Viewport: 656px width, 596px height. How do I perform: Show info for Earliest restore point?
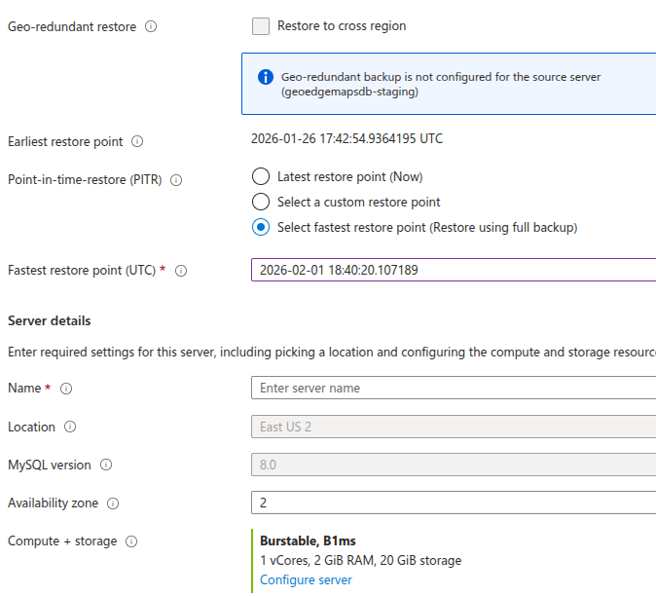(137, 141)
